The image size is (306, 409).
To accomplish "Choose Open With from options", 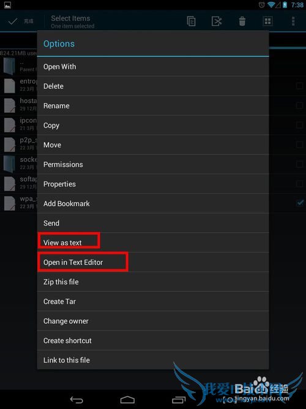I will pyautogui.click(x=153, y=66).
